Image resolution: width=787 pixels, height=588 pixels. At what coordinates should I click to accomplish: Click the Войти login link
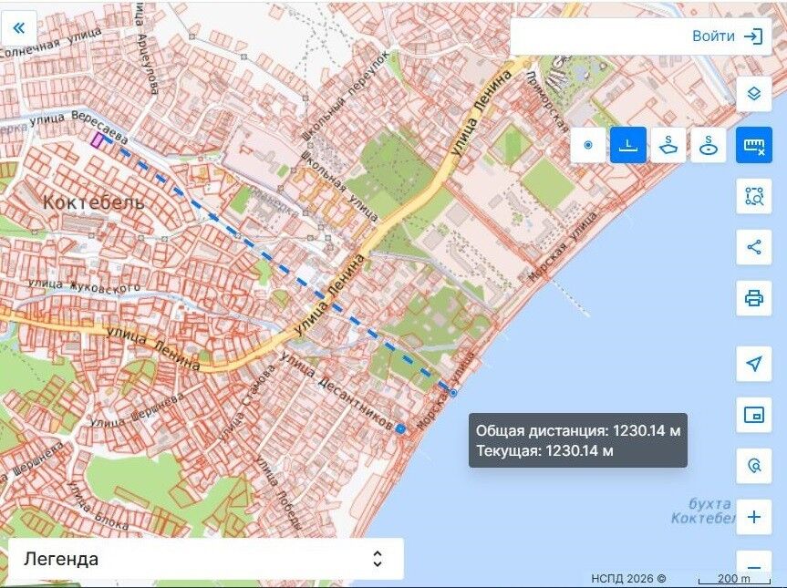pos(728,36)
